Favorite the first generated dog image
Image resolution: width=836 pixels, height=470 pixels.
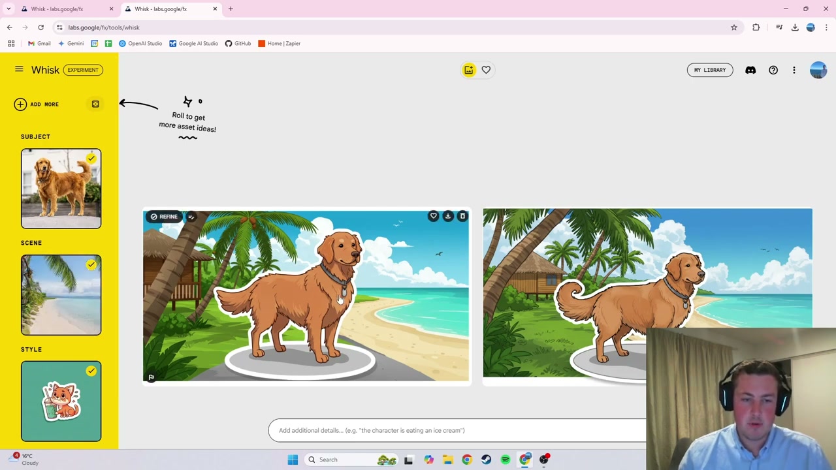[433, 216]
